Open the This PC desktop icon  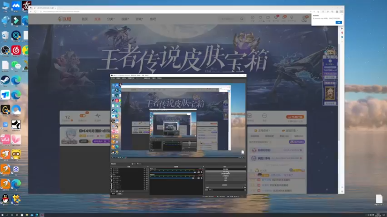point(5,6)
